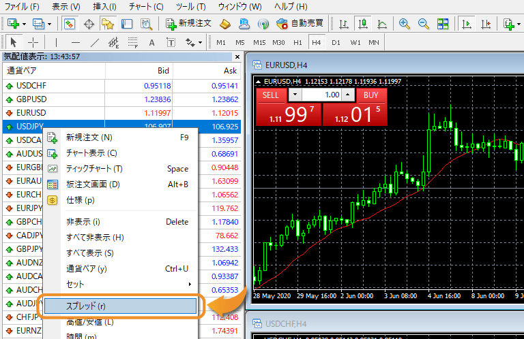Select the line chart display icon
Viewport: 524px width, 339px height.
point(383,24)
